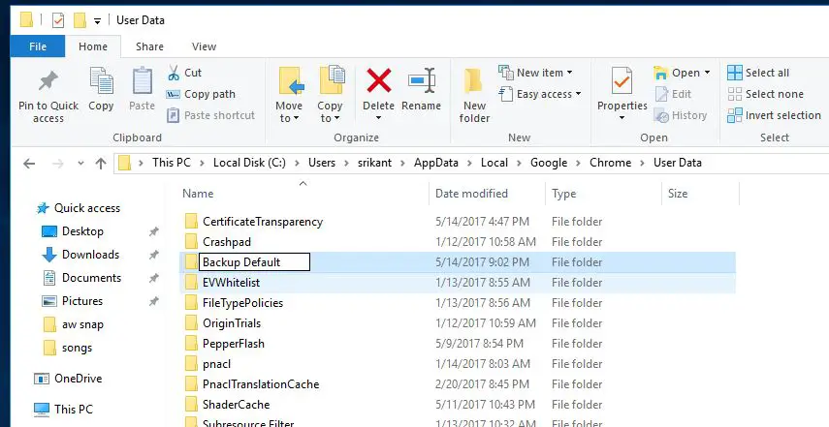Click the red Delete X icon
This screenshot has width=829, height=427.
click(x=379, y=80)
